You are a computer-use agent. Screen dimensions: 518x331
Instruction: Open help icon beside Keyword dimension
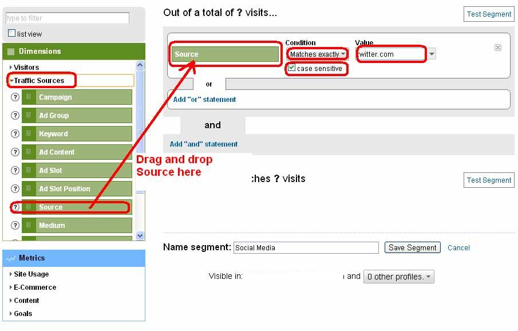[x=15, y=133]
